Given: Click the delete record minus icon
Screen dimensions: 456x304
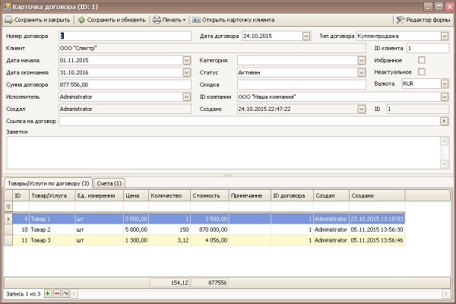Looking at the screenshot, I should click(x=56, y=293).
